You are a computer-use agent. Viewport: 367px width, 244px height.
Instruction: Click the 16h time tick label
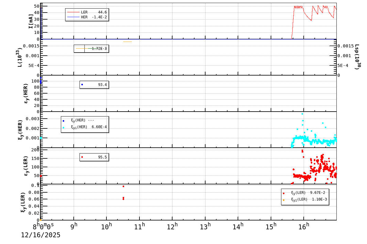(304, 227)
